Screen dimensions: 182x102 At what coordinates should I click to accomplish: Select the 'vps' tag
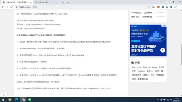pyautogui.click(x=133, y=67)
